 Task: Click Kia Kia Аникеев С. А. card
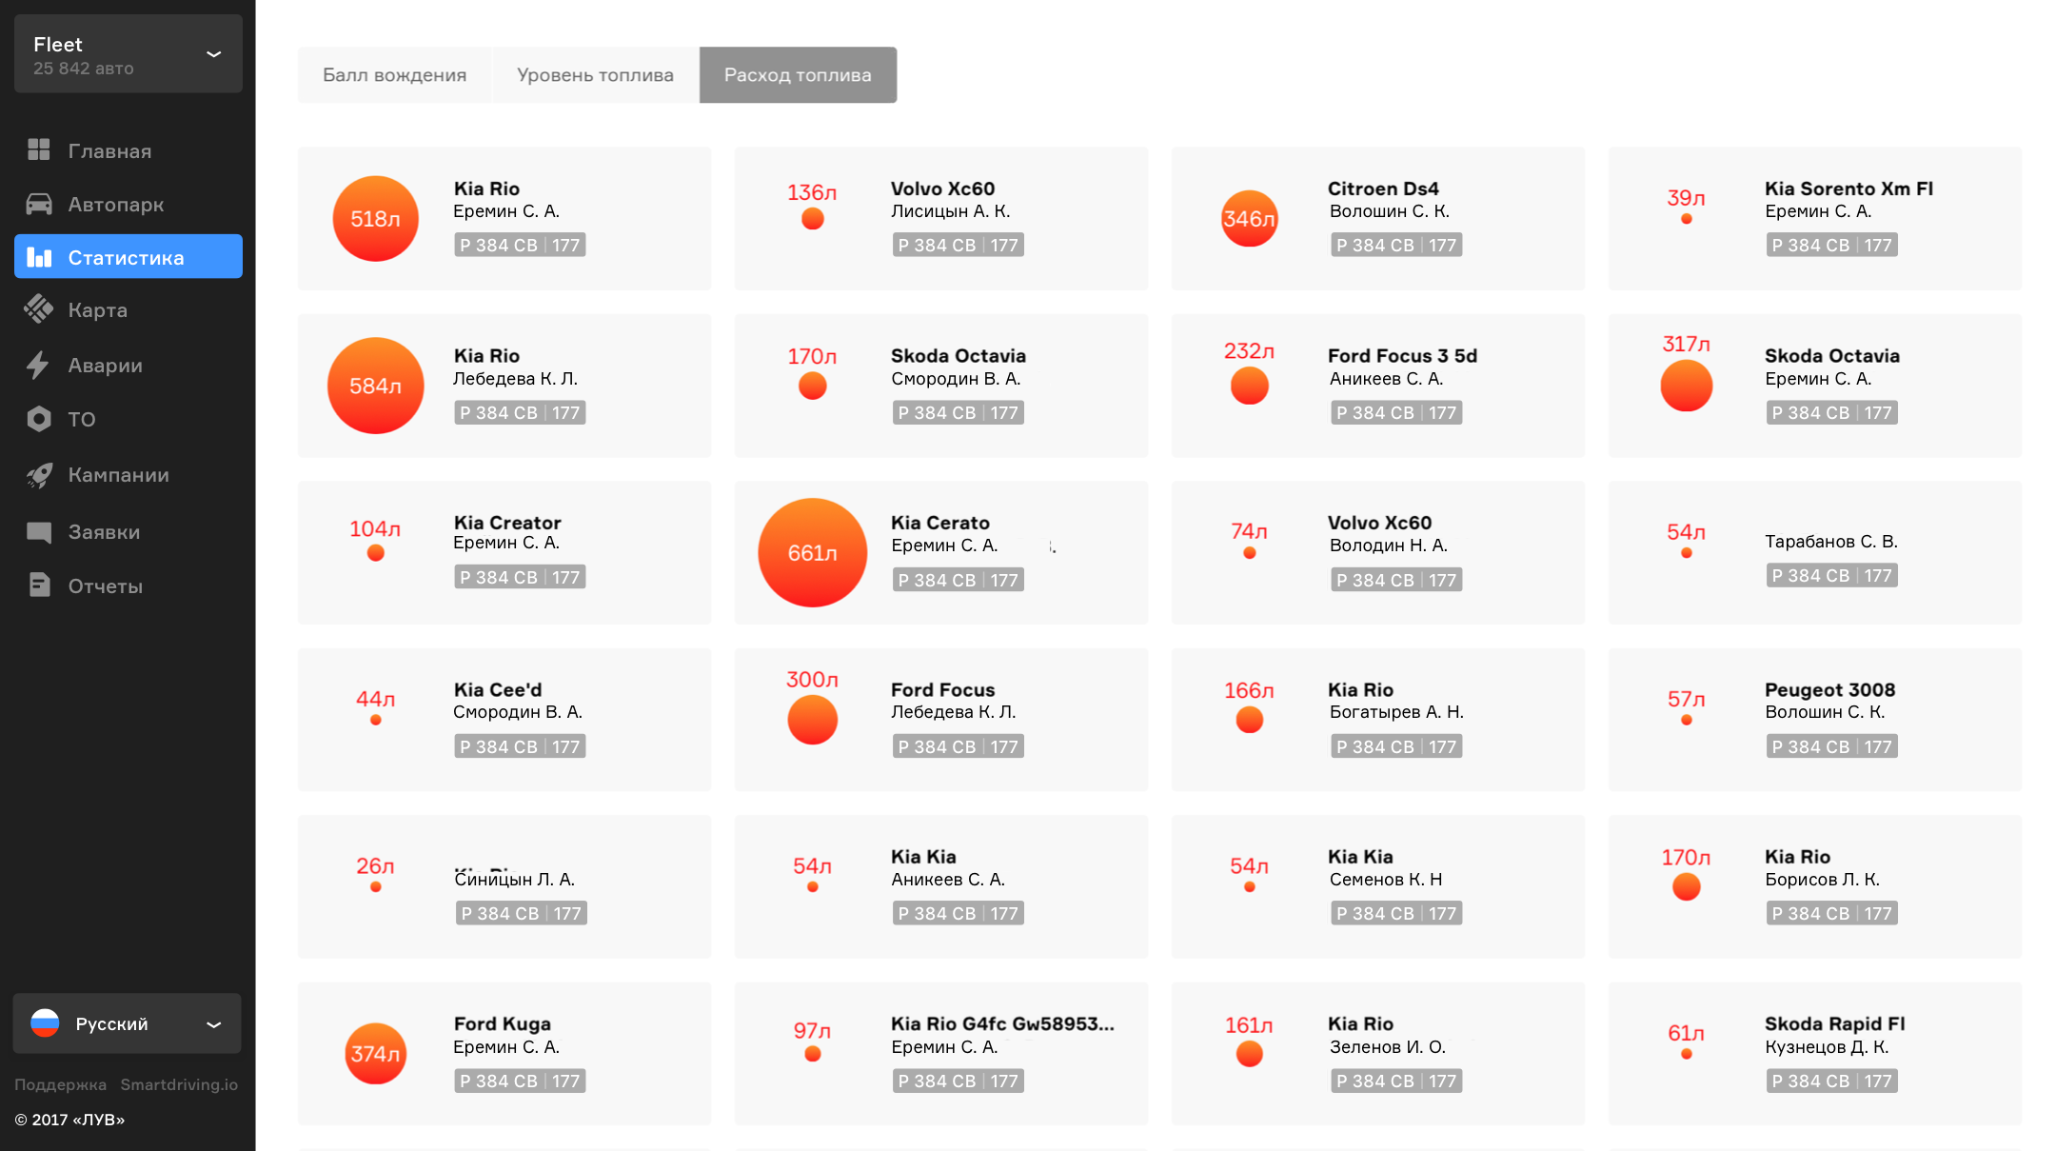coord(940,886)
